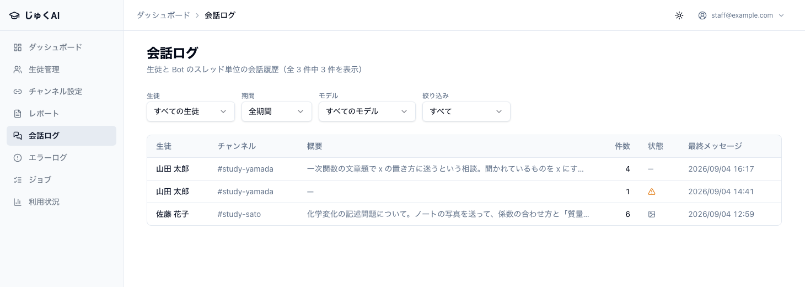Image resolution: width=805 pixels, height=287 pixels.
Task: Click the 生徒 column header
Action: tap(164, 146)
